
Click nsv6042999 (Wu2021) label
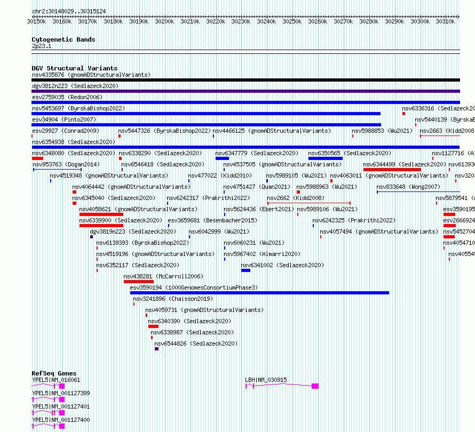pos(219,231)
